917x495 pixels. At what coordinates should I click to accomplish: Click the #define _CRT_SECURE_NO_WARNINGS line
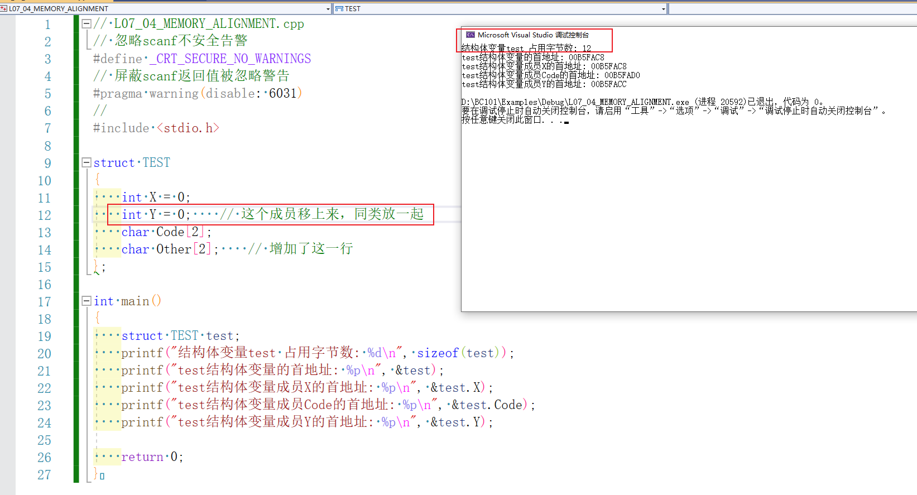(202, 59)
